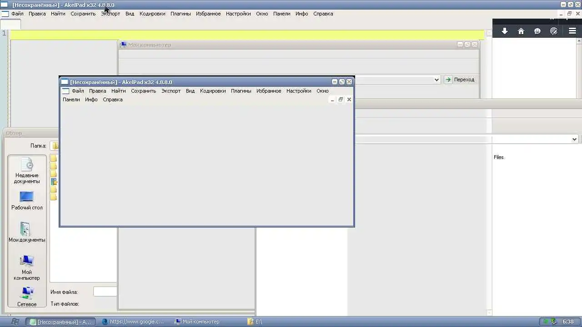The height and width of the screenshot is (327, 582).
Task: Click the Windows Start button on the taskbar
Action: [x=15, y=322]
